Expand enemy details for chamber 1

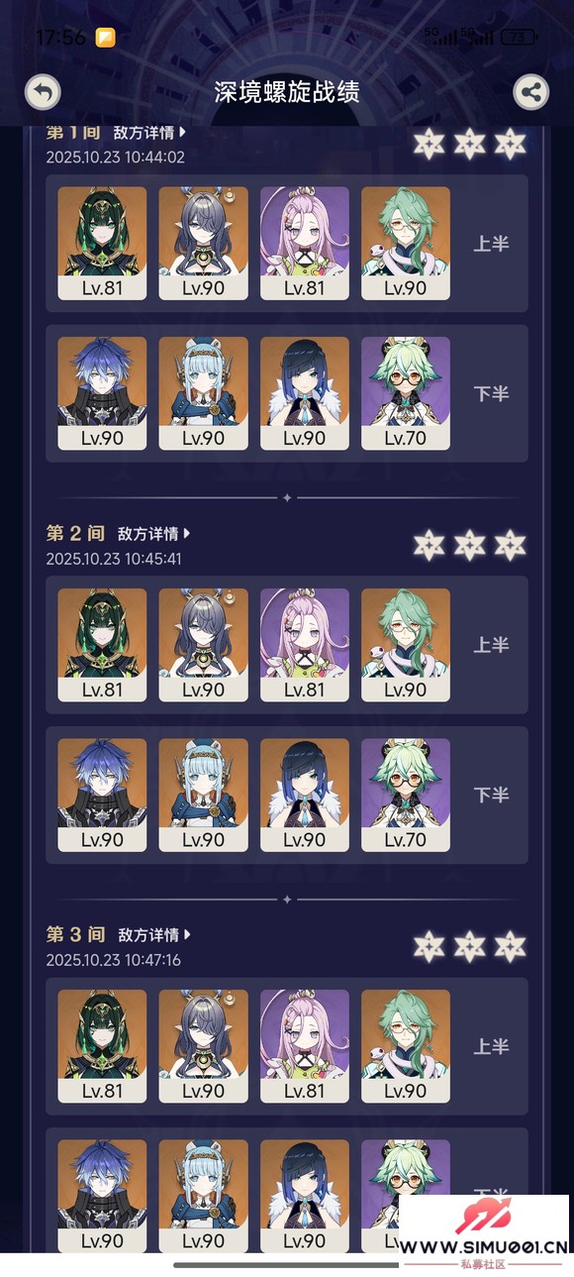[x=150, y=132]
